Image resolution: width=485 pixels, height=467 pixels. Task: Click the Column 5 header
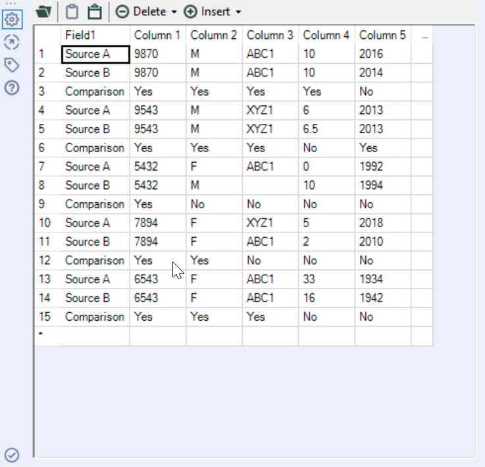click(383, 35)
